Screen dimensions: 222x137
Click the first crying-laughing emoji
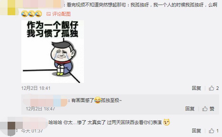click(x=24, y=14)
